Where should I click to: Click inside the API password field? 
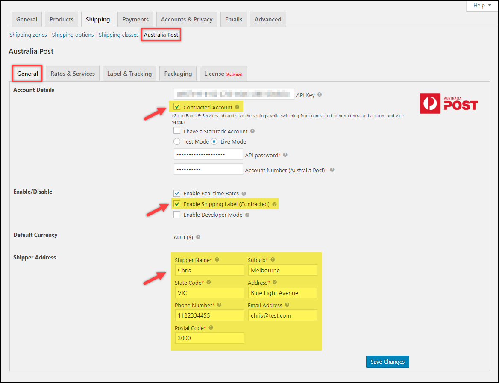pyautogui.click(x=208, y=155)
